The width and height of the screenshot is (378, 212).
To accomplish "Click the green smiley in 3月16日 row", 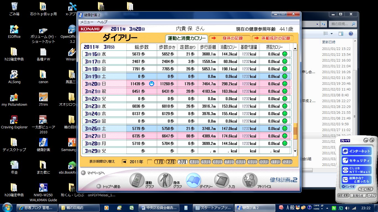I will click(x=284, y=54).
